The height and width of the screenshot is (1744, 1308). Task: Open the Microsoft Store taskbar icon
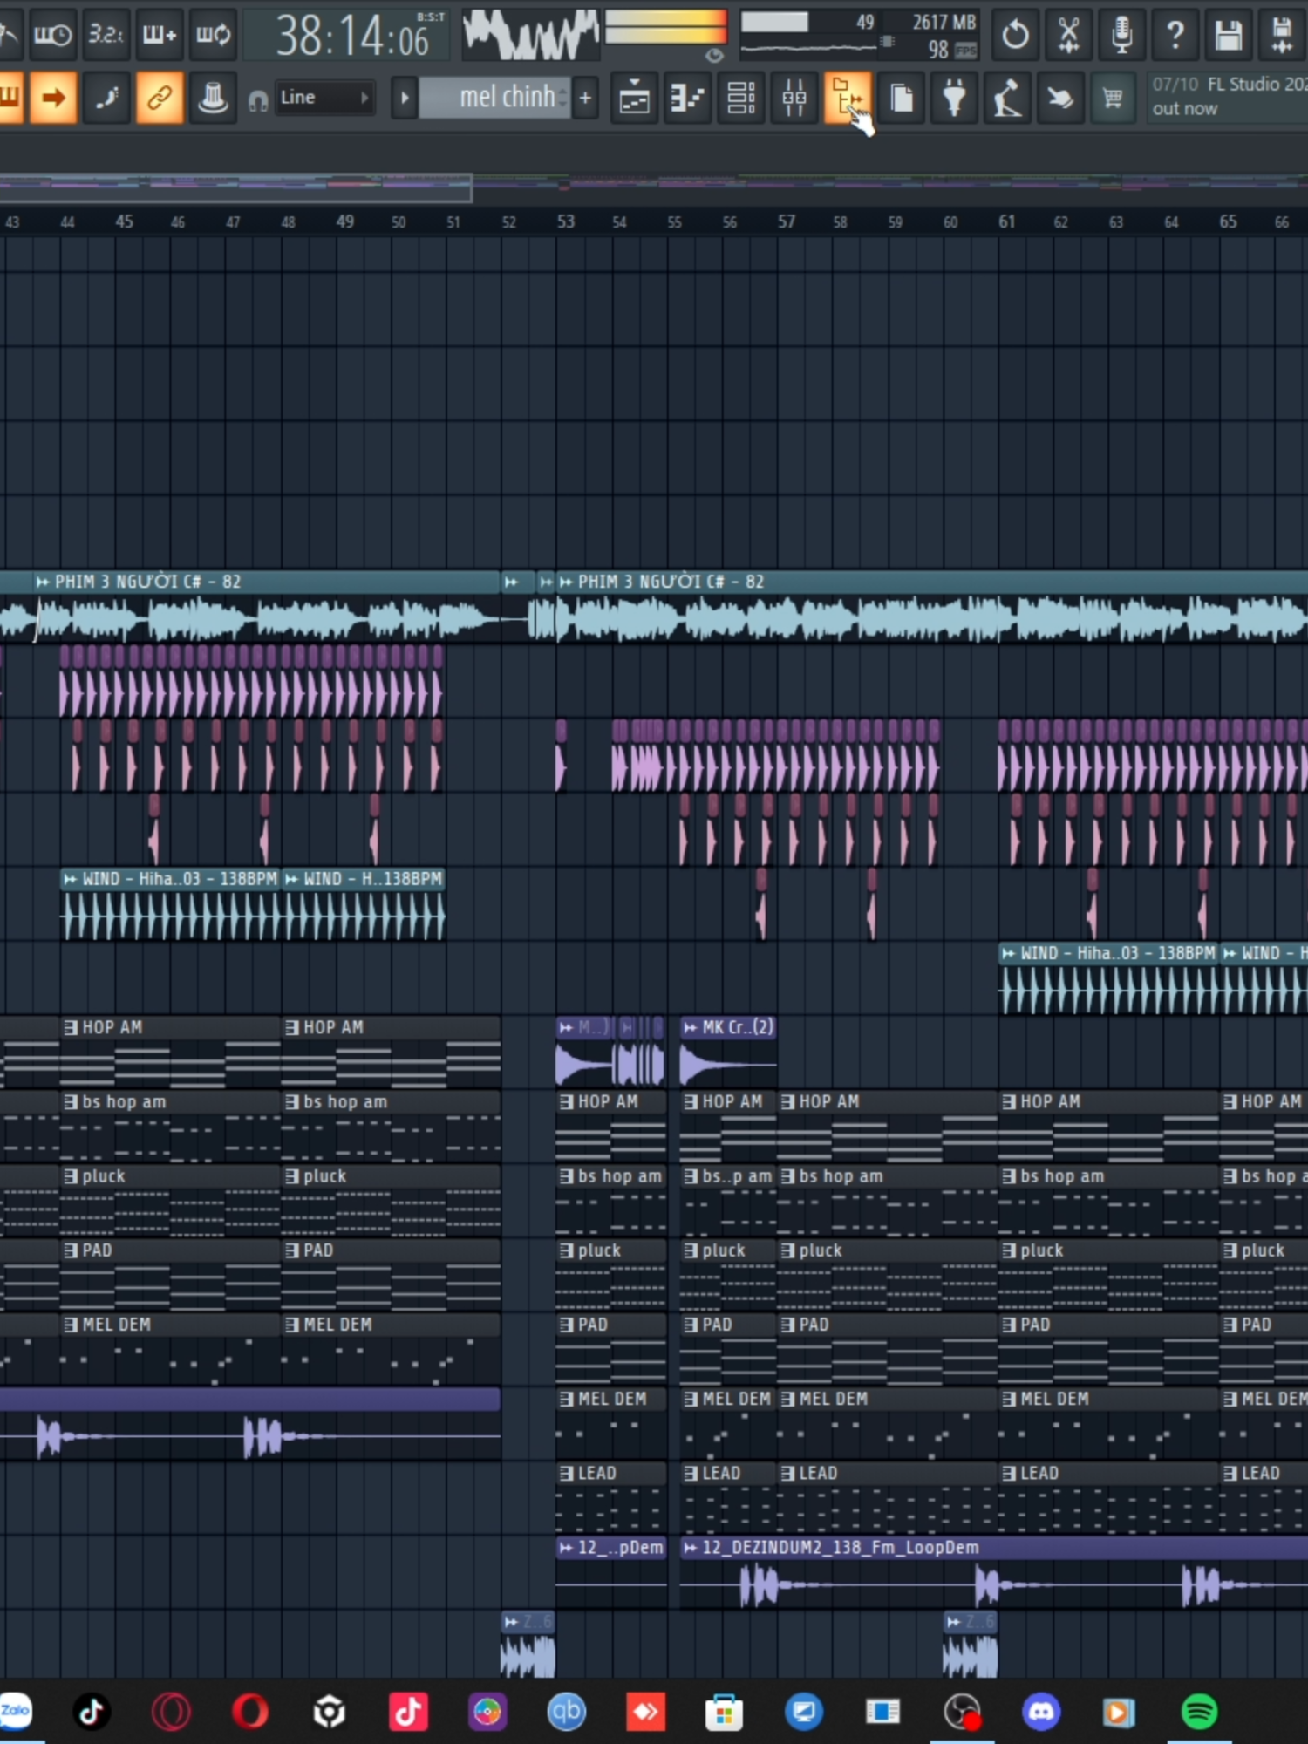pyautogui.click(x=724, y=1712)
